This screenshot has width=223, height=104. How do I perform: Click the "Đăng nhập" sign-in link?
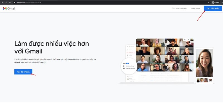tap(195, 8)
